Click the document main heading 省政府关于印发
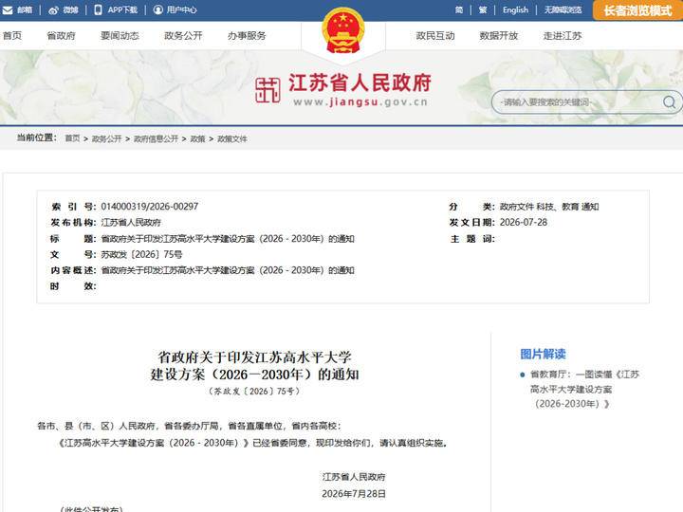Screen dimensions: 683x512 click(x=254, y=366)
